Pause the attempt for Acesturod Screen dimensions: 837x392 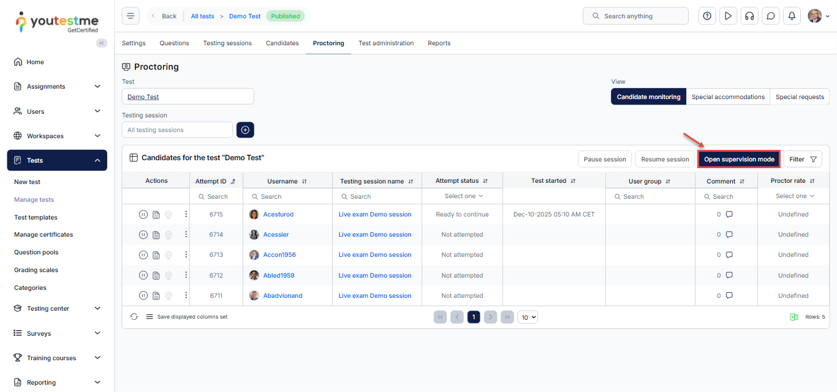point(143,215)
